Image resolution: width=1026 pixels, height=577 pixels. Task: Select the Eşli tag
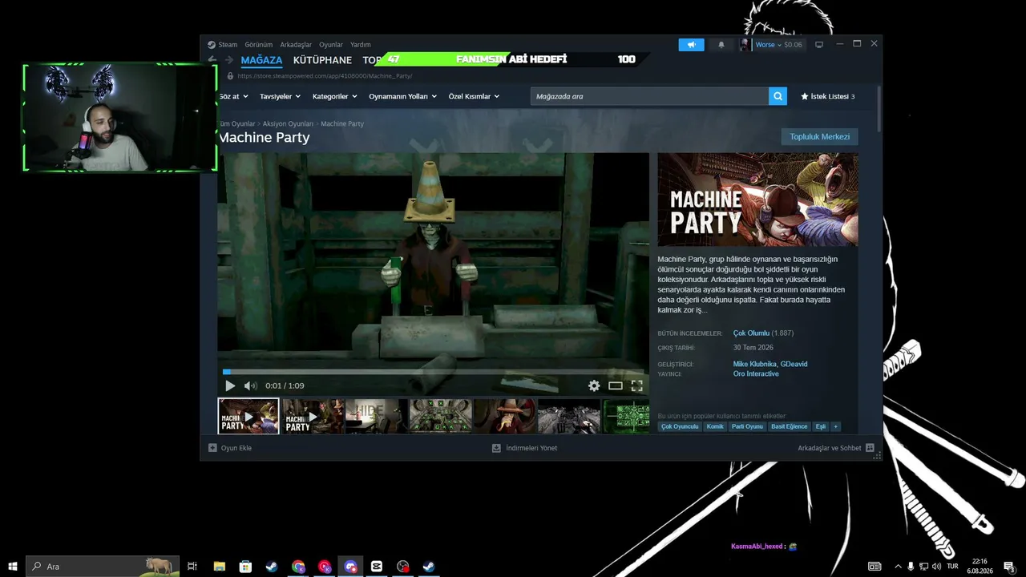[x=821, y=426]
